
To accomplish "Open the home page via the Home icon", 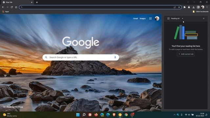I will click(16, 7).
